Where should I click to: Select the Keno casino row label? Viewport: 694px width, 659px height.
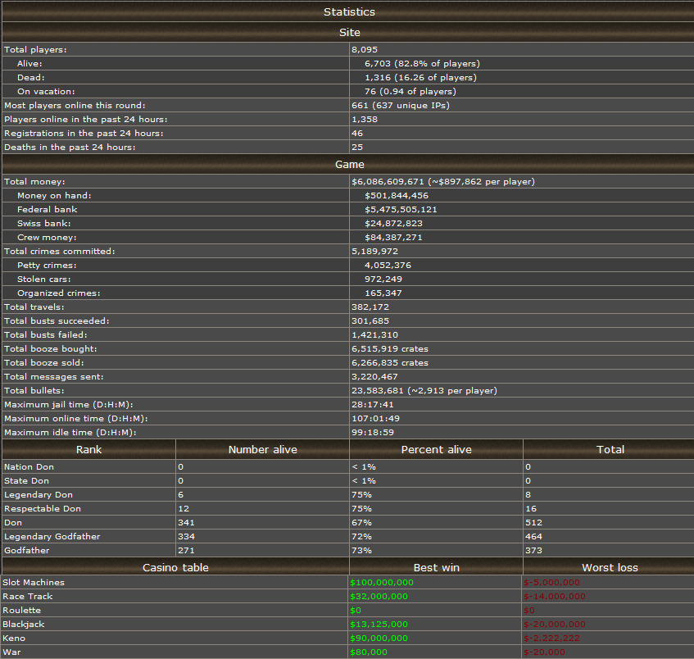coord(14,639)
